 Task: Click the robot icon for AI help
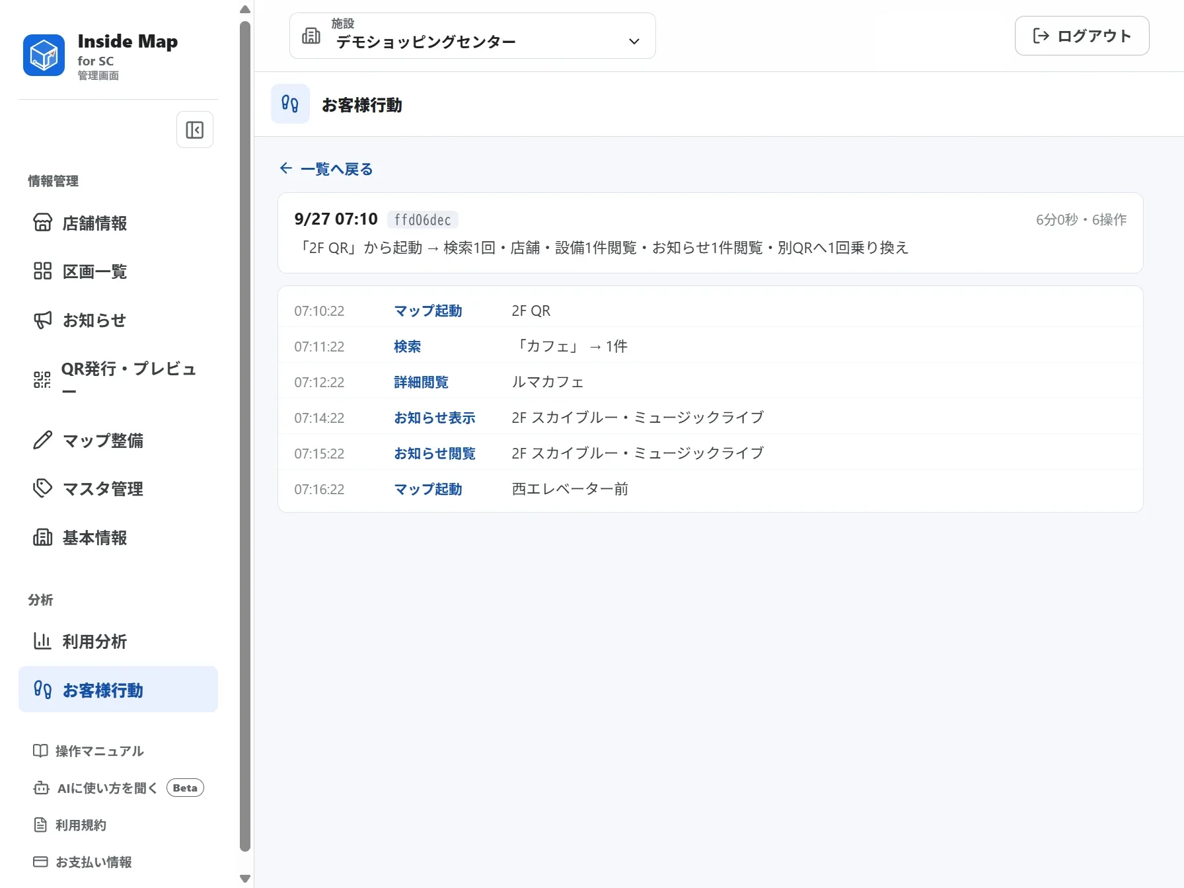[x=41, y=788]
